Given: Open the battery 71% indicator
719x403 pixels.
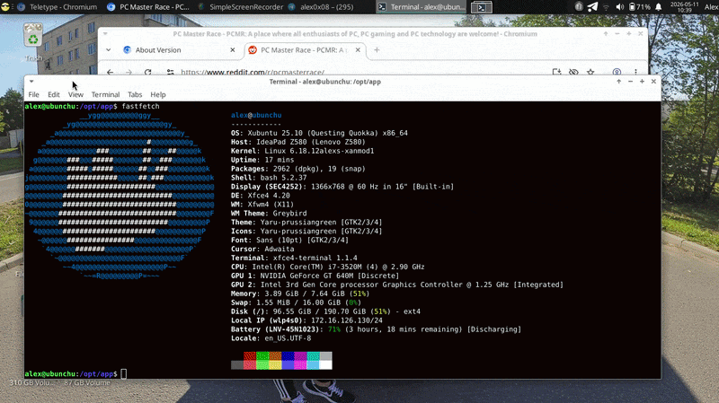Looking at the screenshot, I should [x=640, y=7].
